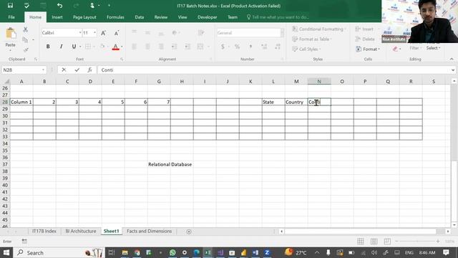Apply the accounting dollar number format
458x258 pixels.
point(223,47)
